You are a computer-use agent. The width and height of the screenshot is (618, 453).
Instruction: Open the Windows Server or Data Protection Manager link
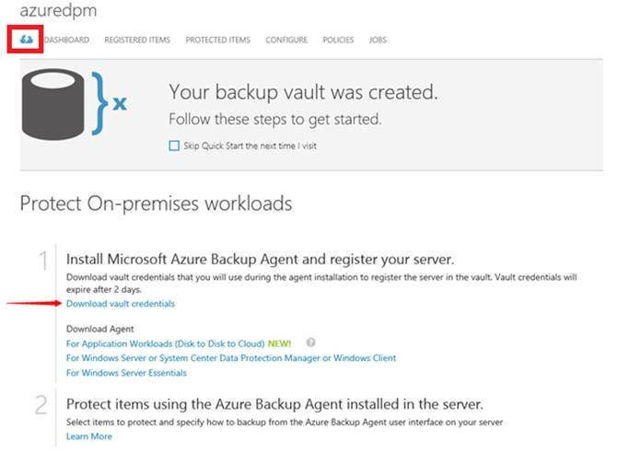tap(231, 358)
